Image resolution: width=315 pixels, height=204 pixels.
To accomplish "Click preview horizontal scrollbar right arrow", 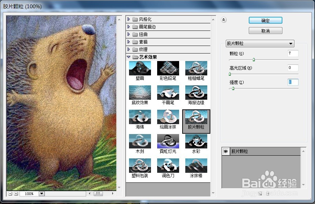I will click(113, 194).
